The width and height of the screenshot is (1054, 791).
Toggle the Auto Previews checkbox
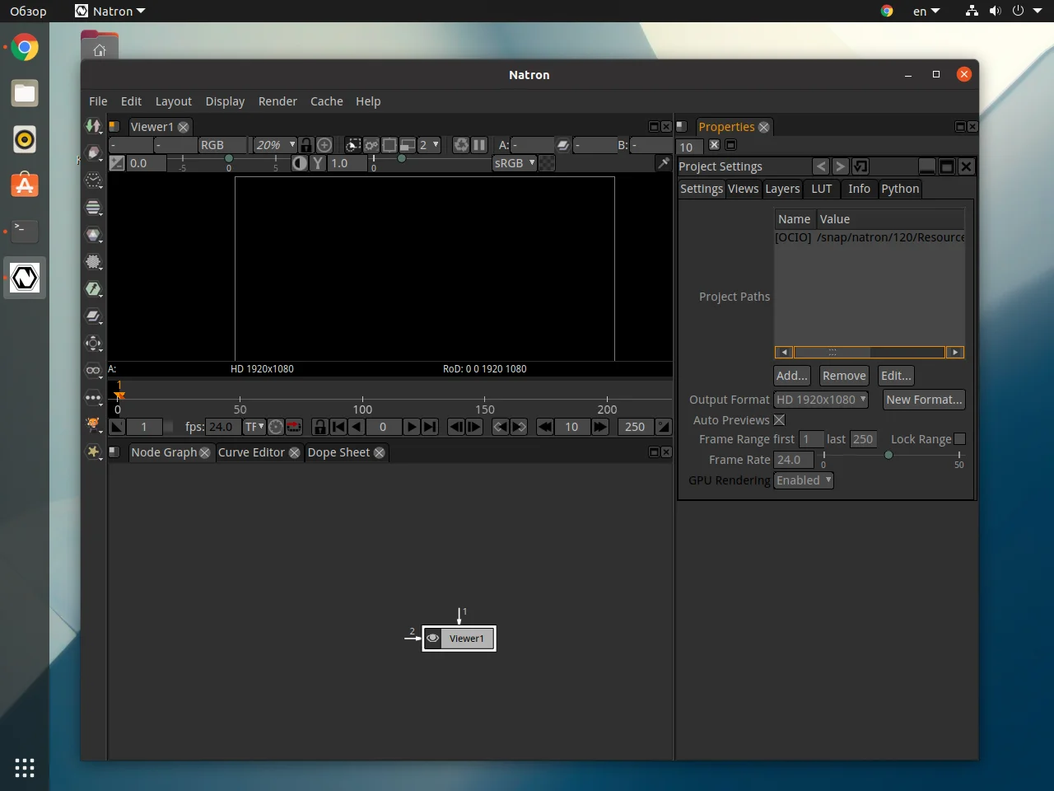coord(779,420)
